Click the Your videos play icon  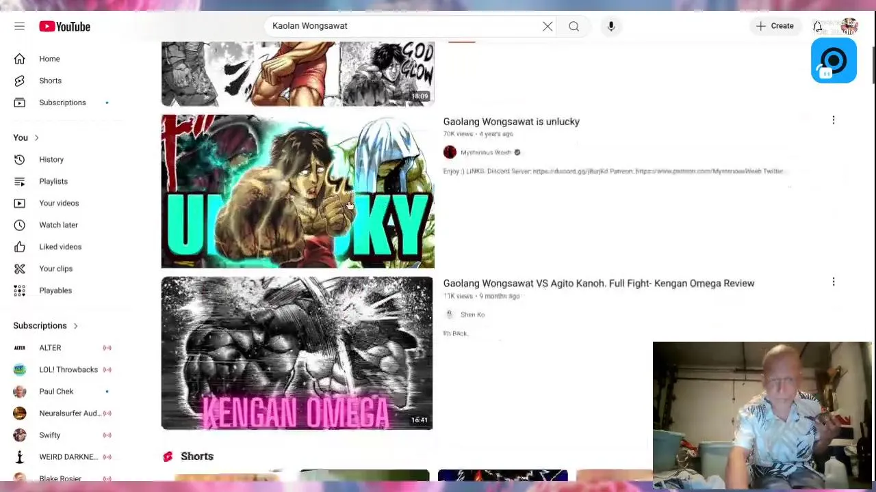coord(19,203)
